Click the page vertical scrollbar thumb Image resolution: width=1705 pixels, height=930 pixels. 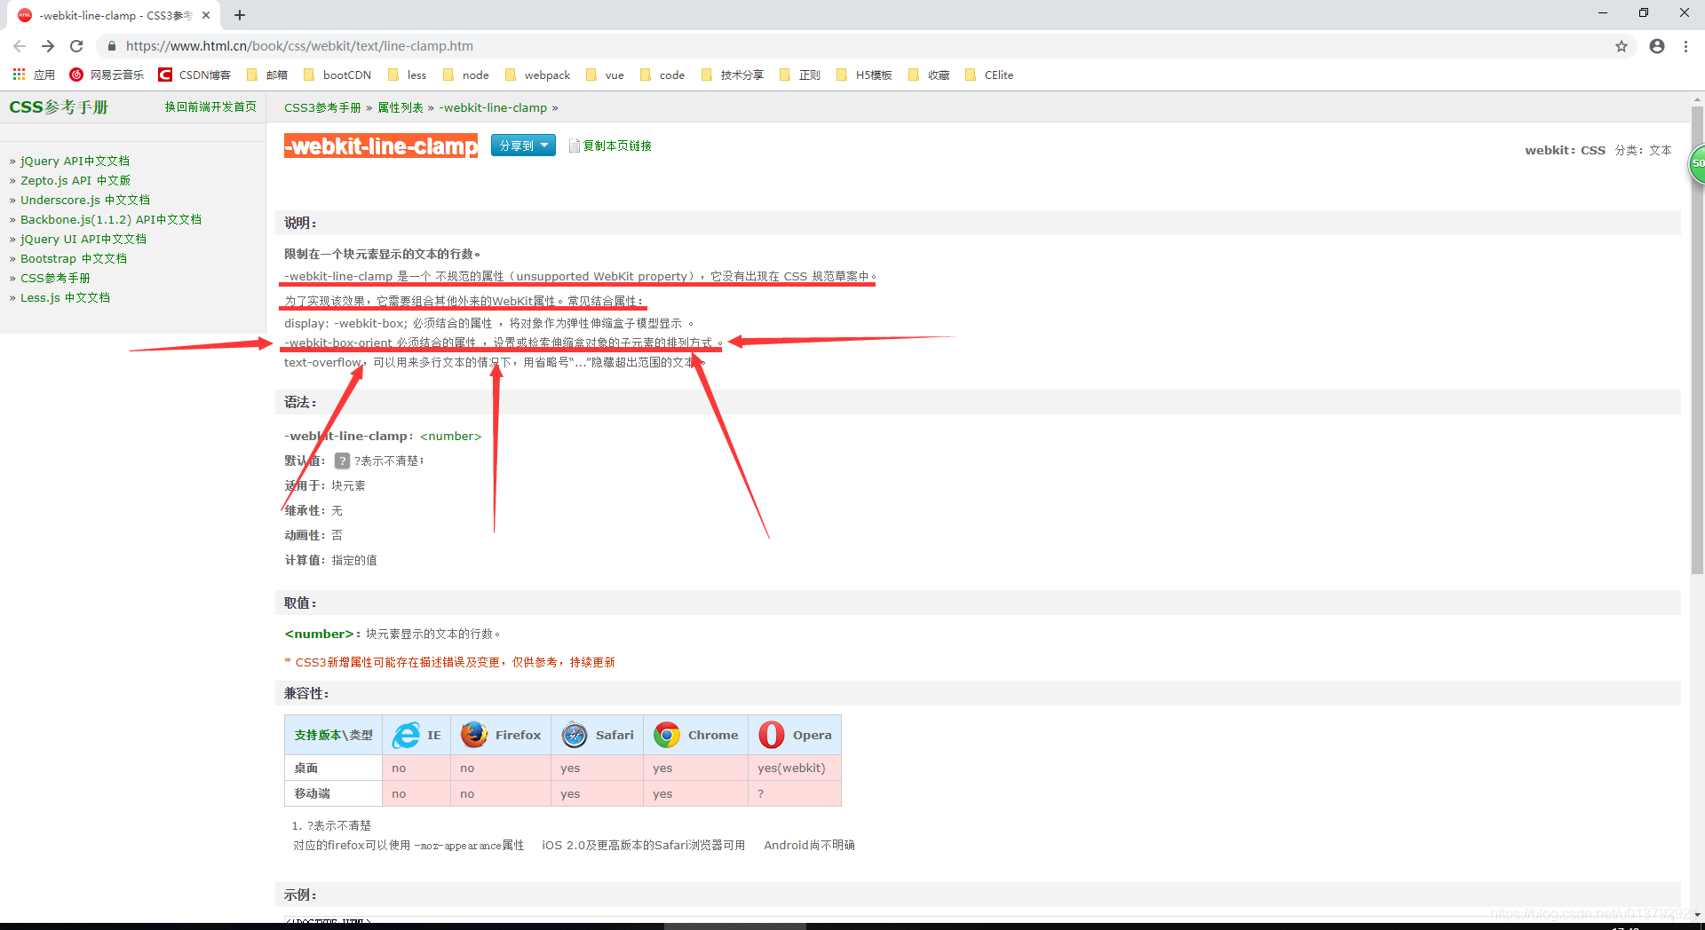1697,341
